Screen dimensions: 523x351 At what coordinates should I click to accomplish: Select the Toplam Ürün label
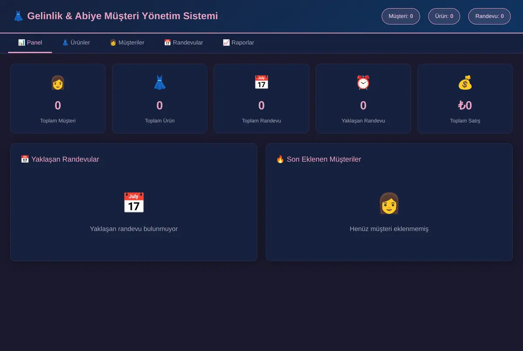[160, 121]
